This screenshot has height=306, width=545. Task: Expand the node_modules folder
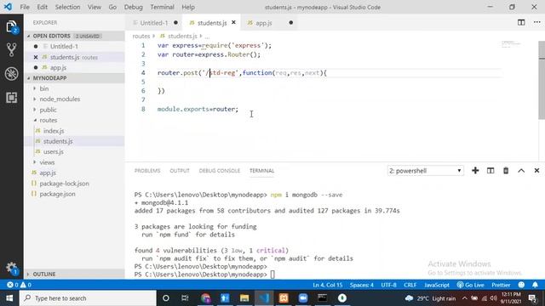point(60,99)
